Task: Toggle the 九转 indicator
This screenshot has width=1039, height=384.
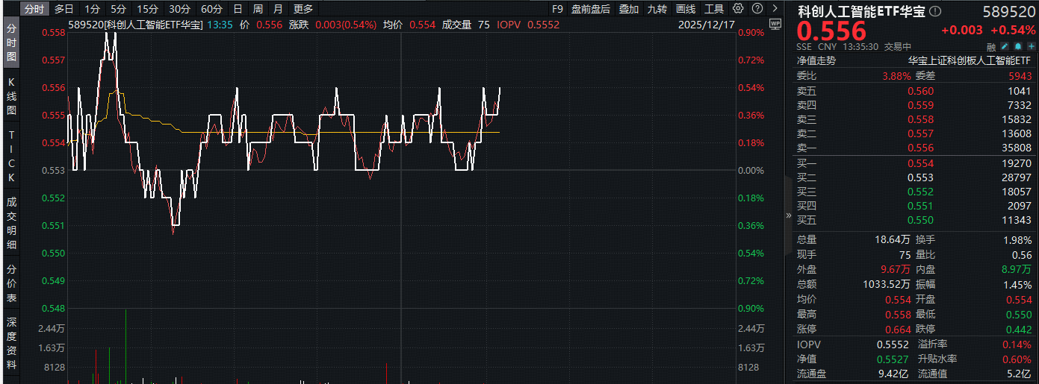Action: pyautogui.click(x=657, y=9)
